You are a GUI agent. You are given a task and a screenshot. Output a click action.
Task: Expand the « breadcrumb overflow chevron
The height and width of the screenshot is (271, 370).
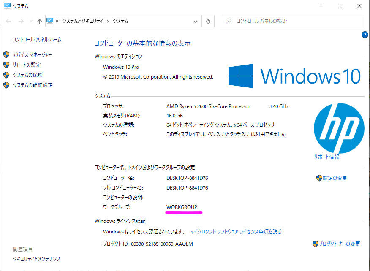(x=57, y=21)
